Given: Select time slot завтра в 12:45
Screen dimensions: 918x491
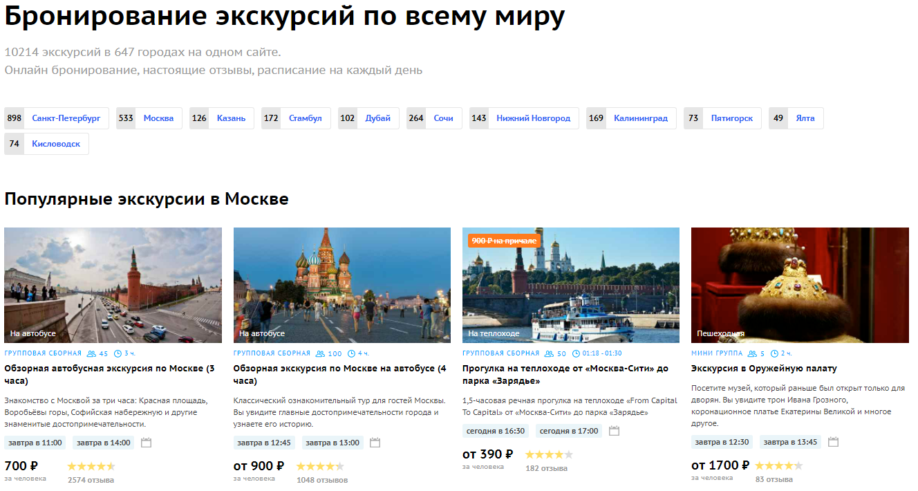Looking at the screenshot, I should pyautogui.click(x=264, y=443).
